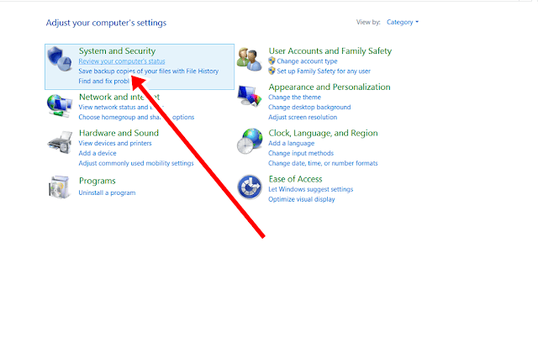
Task: Open Save backup copies with File History
Action: coord(149,71)
